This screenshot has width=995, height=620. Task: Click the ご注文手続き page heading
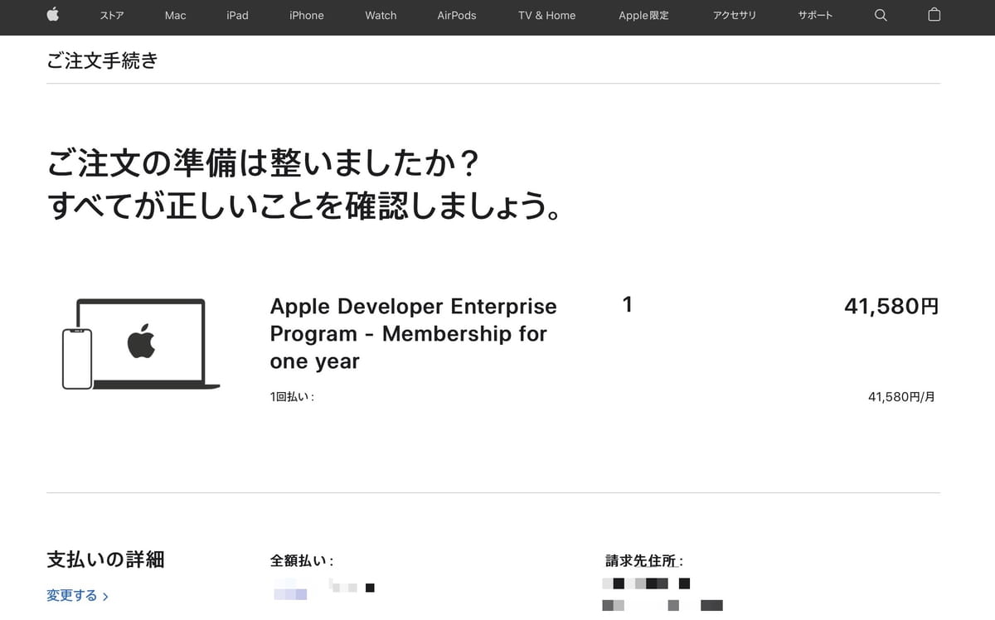(x=102, y=61)
